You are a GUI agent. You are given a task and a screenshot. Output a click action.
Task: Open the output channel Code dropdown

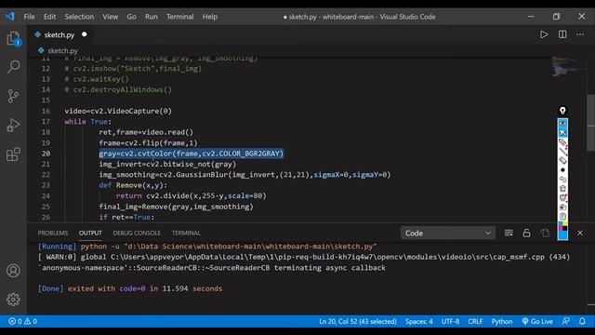447,233
